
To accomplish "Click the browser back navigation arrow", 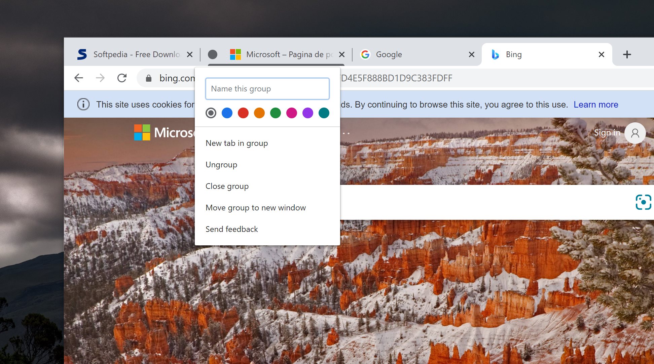I will [x=80, y=78].
